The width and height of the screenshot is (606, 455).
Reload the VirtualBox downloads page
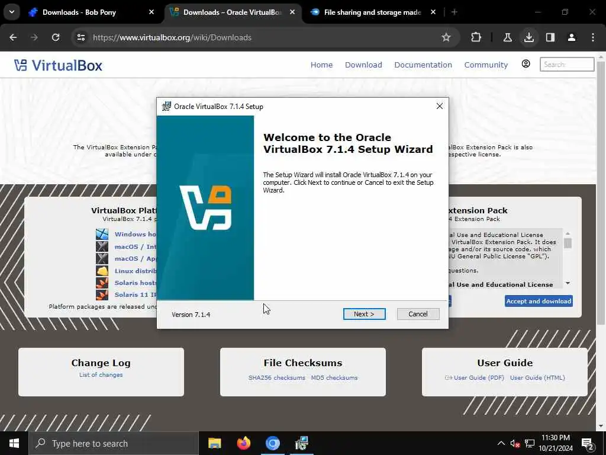[56, 37]
